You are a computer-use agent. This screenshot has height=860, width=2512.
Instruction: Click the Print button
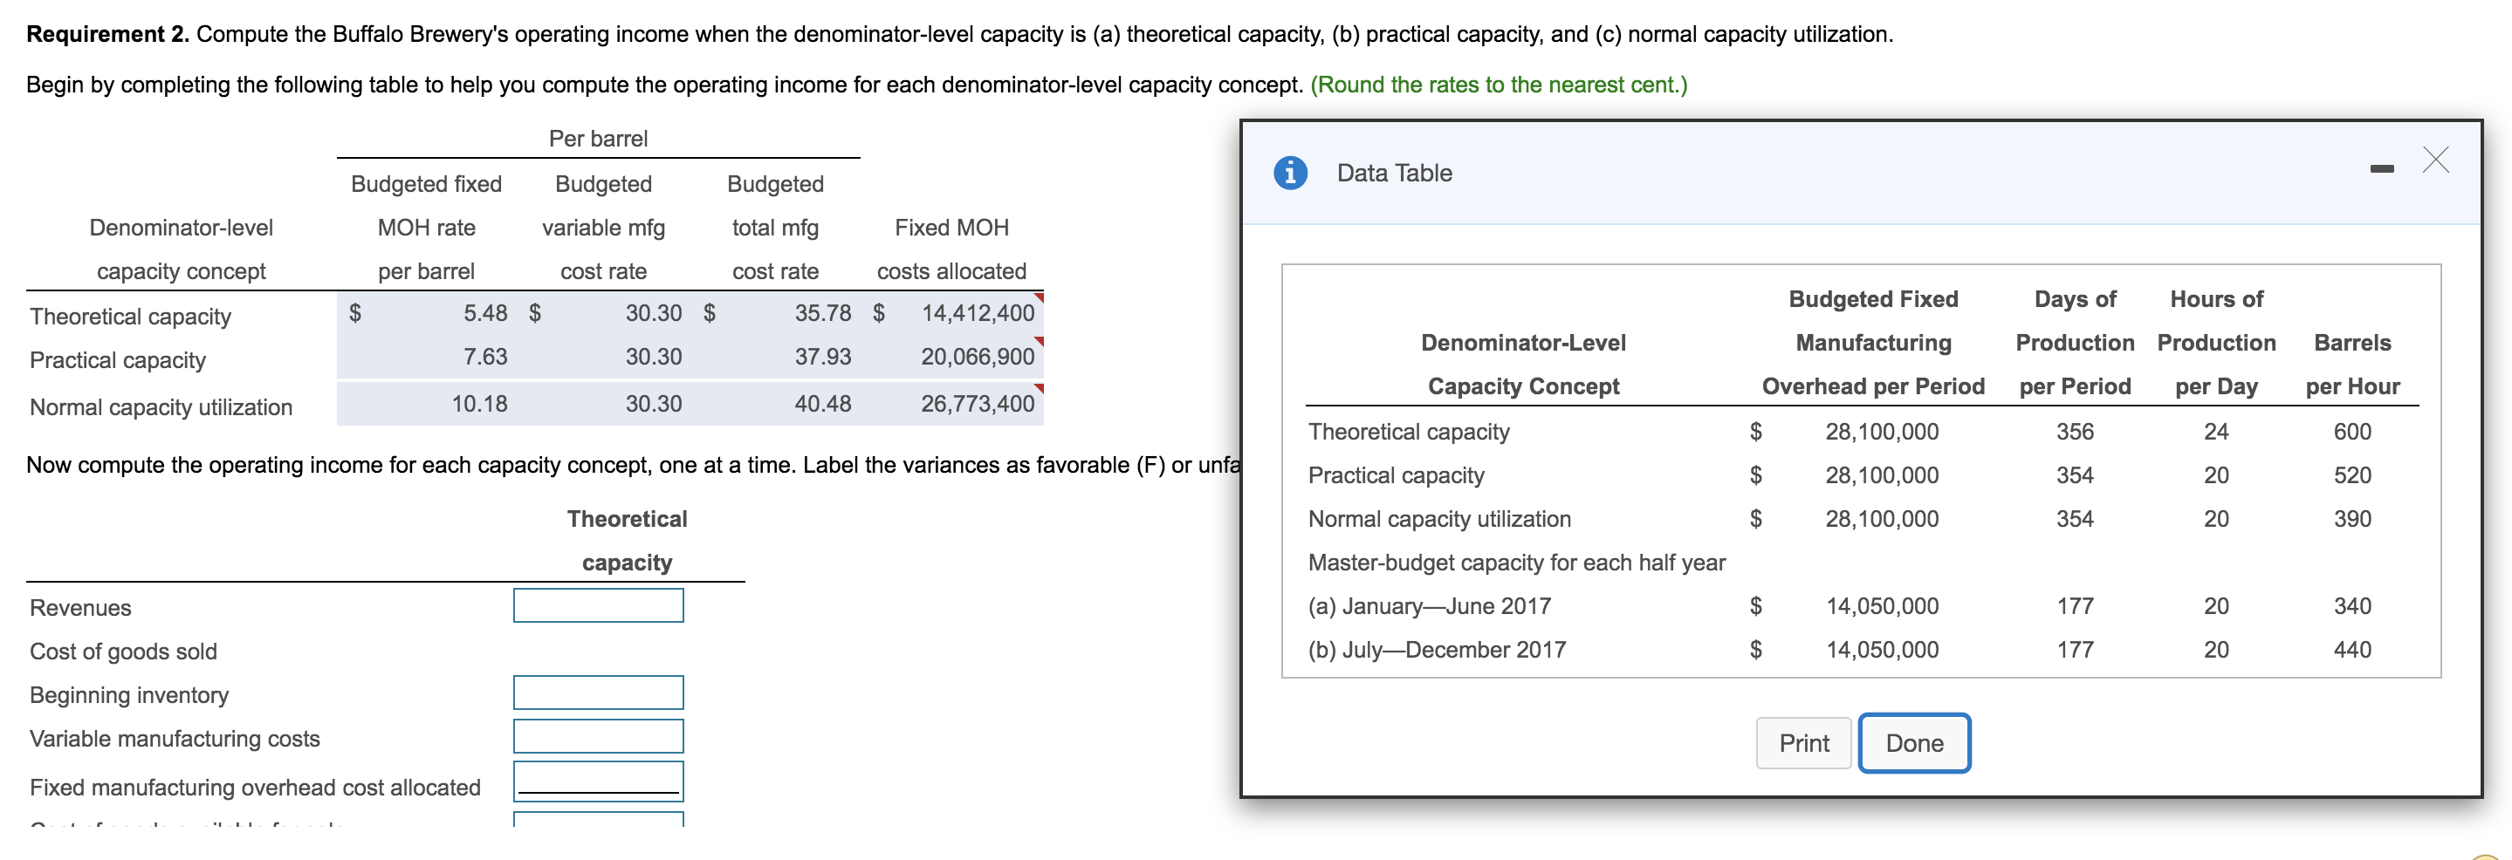click(x=1803, y=743)
